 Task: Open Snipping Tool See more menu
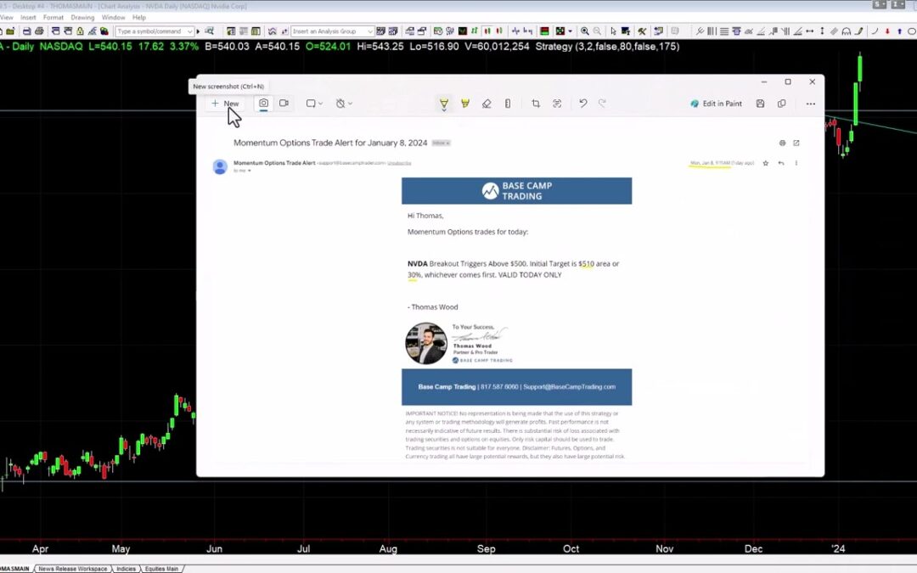click(x=811, y=104)
